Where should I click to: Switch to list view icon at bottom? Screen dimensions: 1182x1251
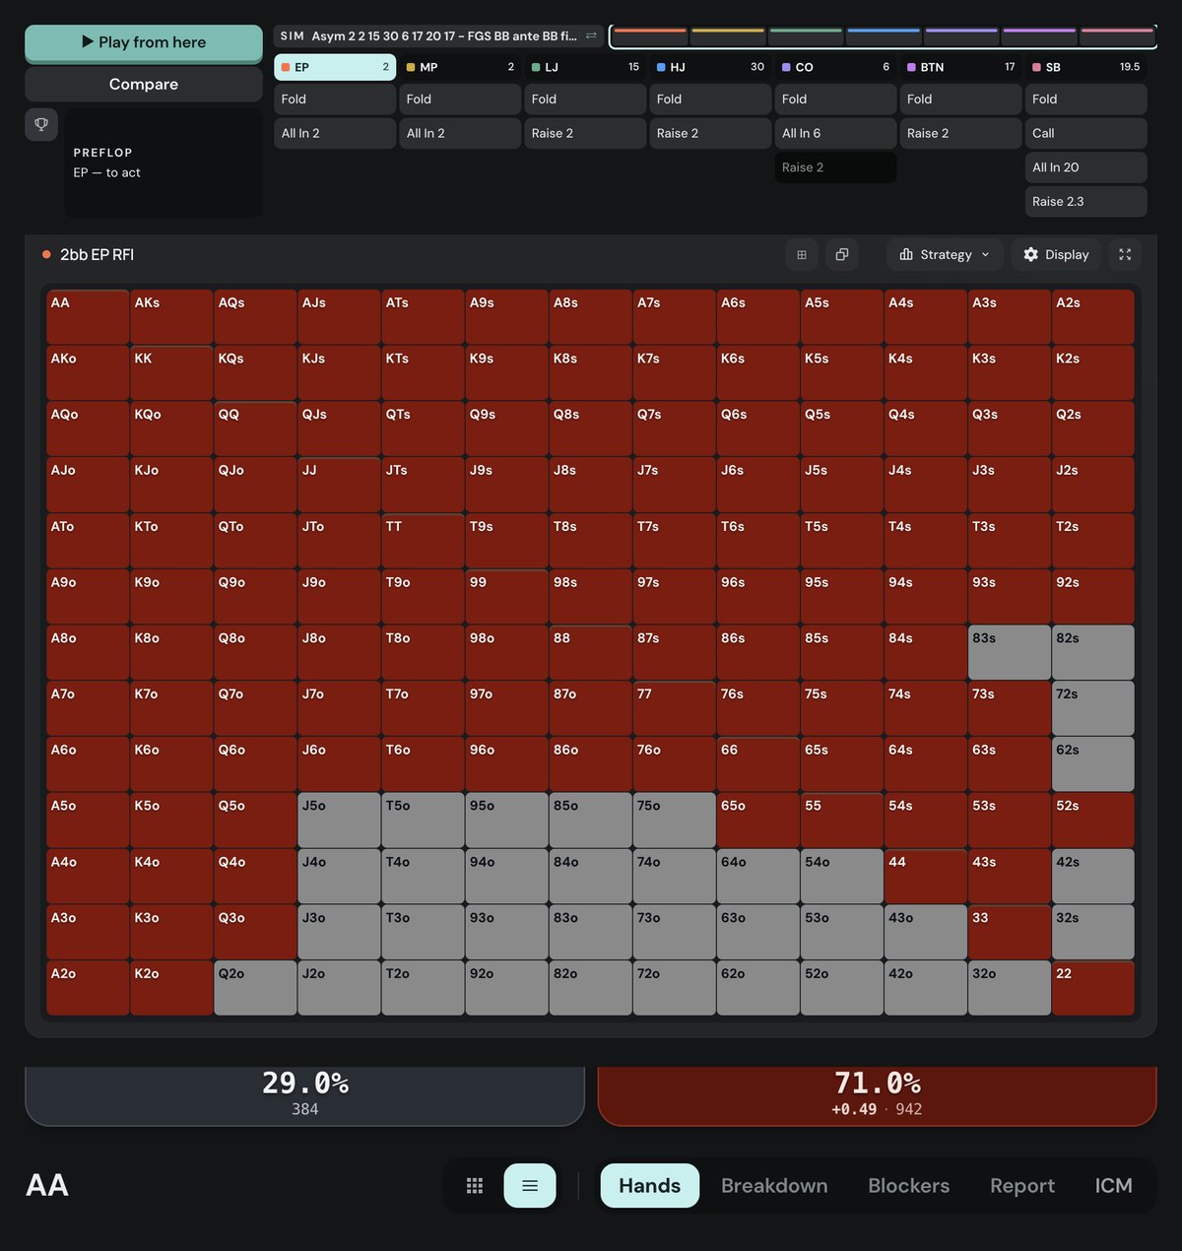tap(530, 1186)
